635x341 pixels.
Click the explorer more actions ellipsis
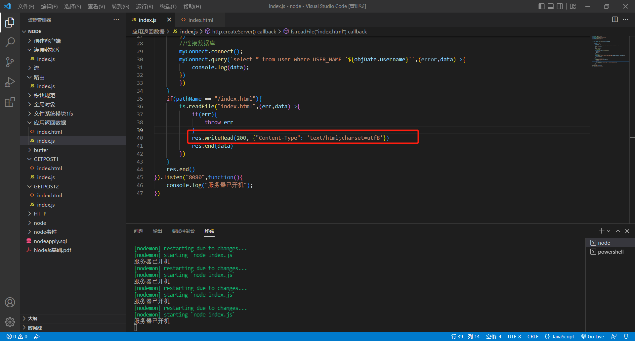click(116, 20)
